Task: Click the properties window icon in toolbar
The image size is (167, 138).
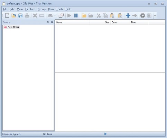Action: pos(61,16)
